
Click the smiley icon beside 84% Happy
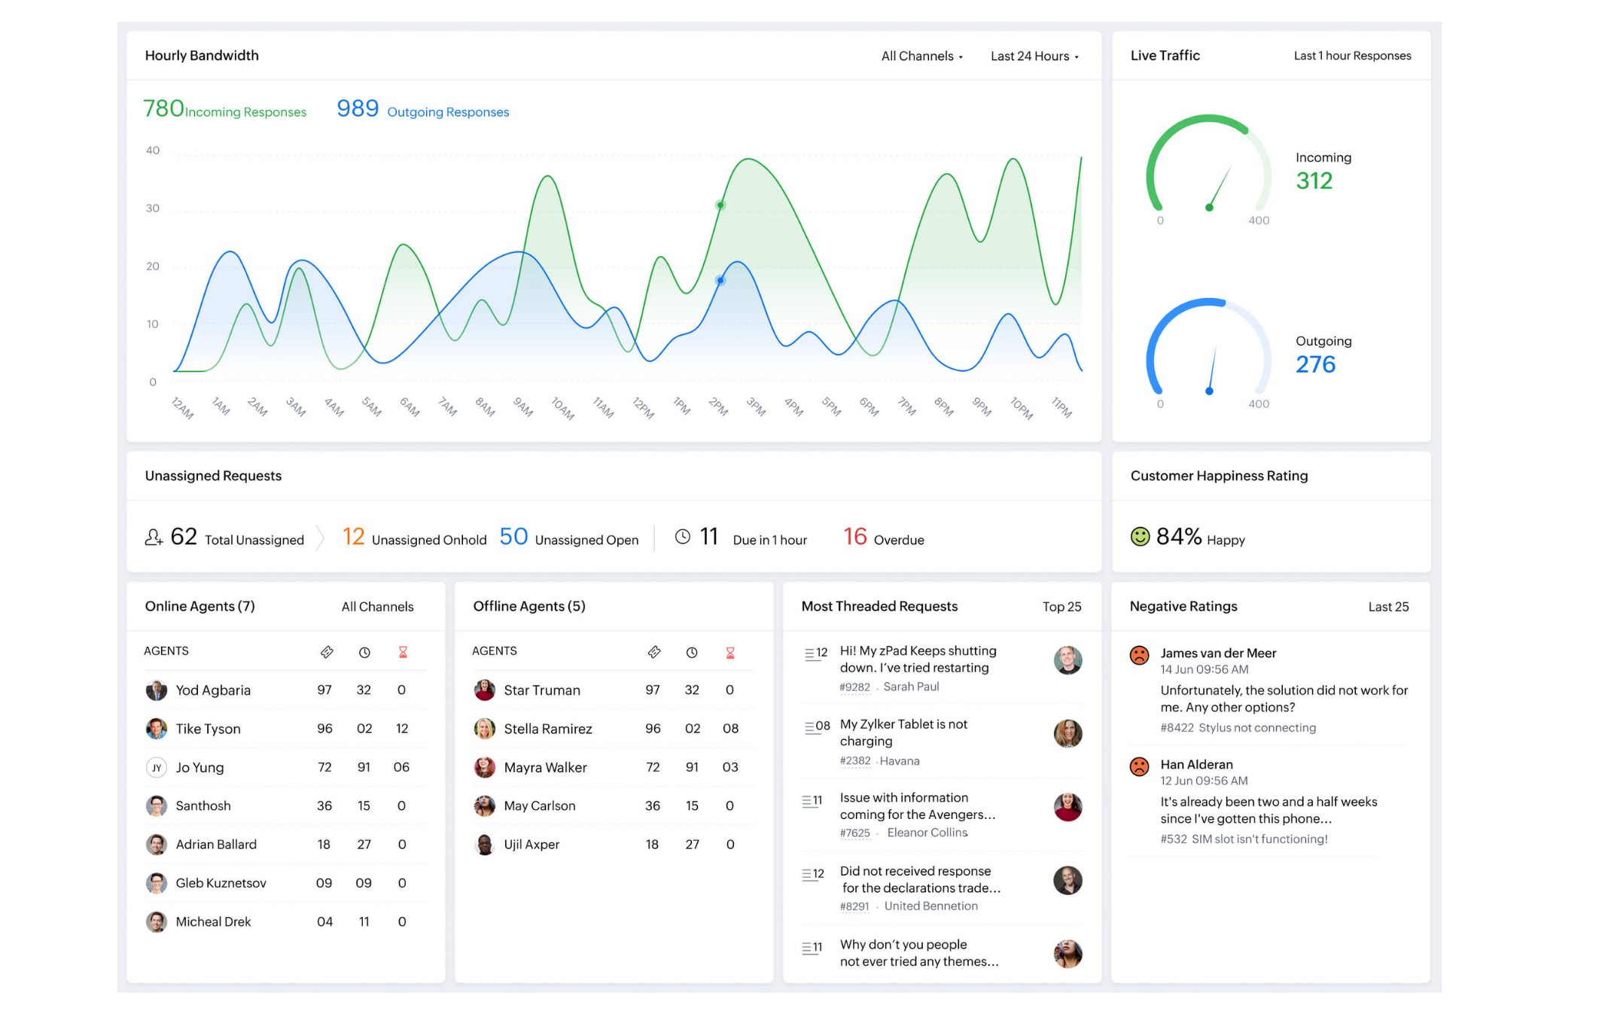[1139, 537]
